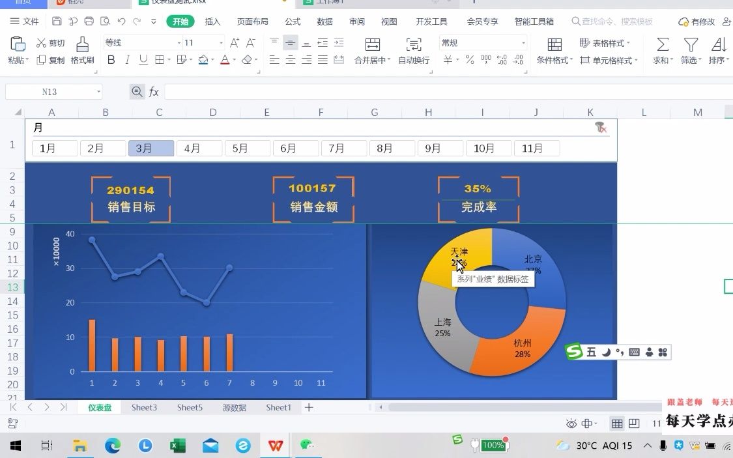
Task: Click Copy (复制) in the ribbon
Action: 51,60
